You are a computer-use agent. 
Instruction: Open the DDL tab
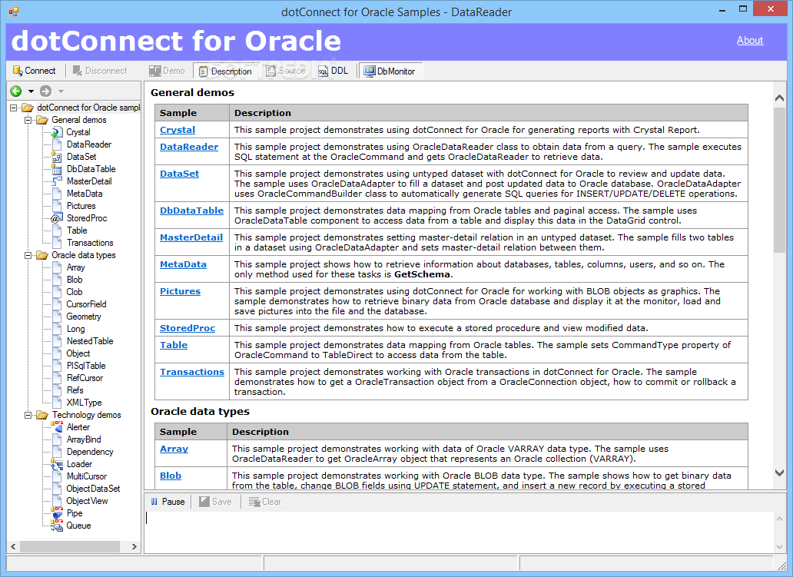point(333,71)
